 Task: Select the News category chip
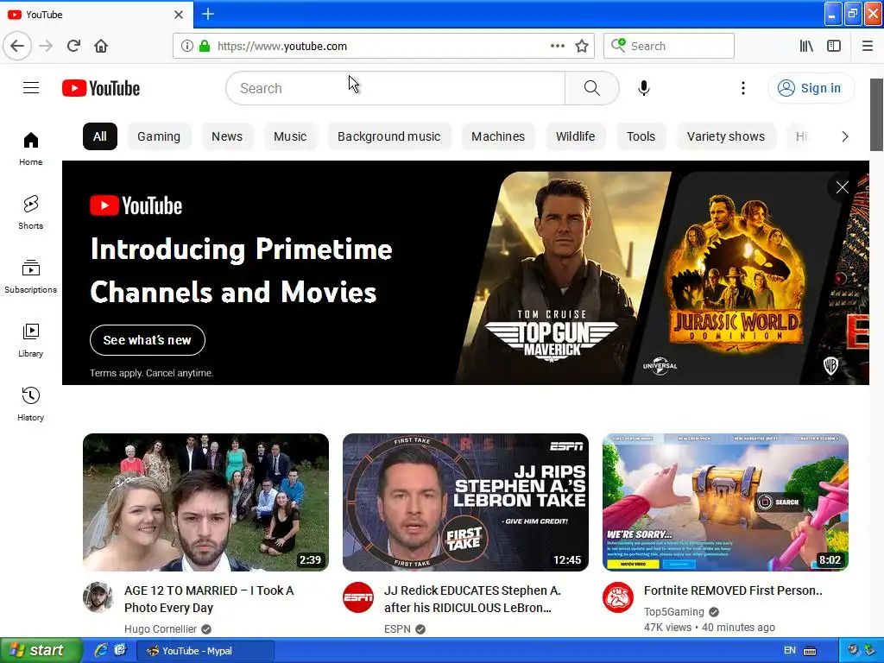pyautogui.click(x=227, y=136)
